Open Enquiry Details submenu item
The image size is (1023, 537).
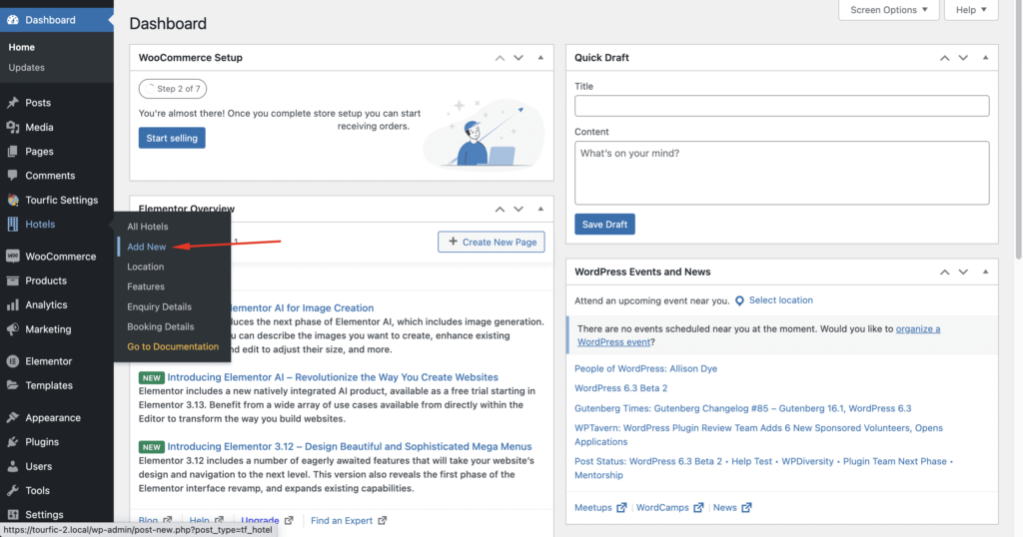coord(159,307)
